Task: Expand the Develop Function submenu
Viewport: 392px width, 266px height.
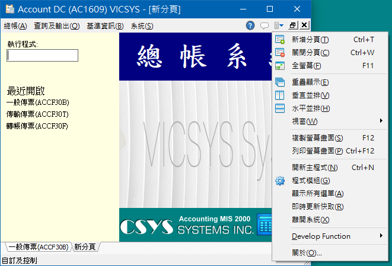Action: (330, 236)
